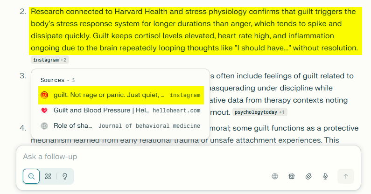Screen dimensions: 371x194
Task: Click the paperclip attach file icon
Action: click(x=308, y=176)
